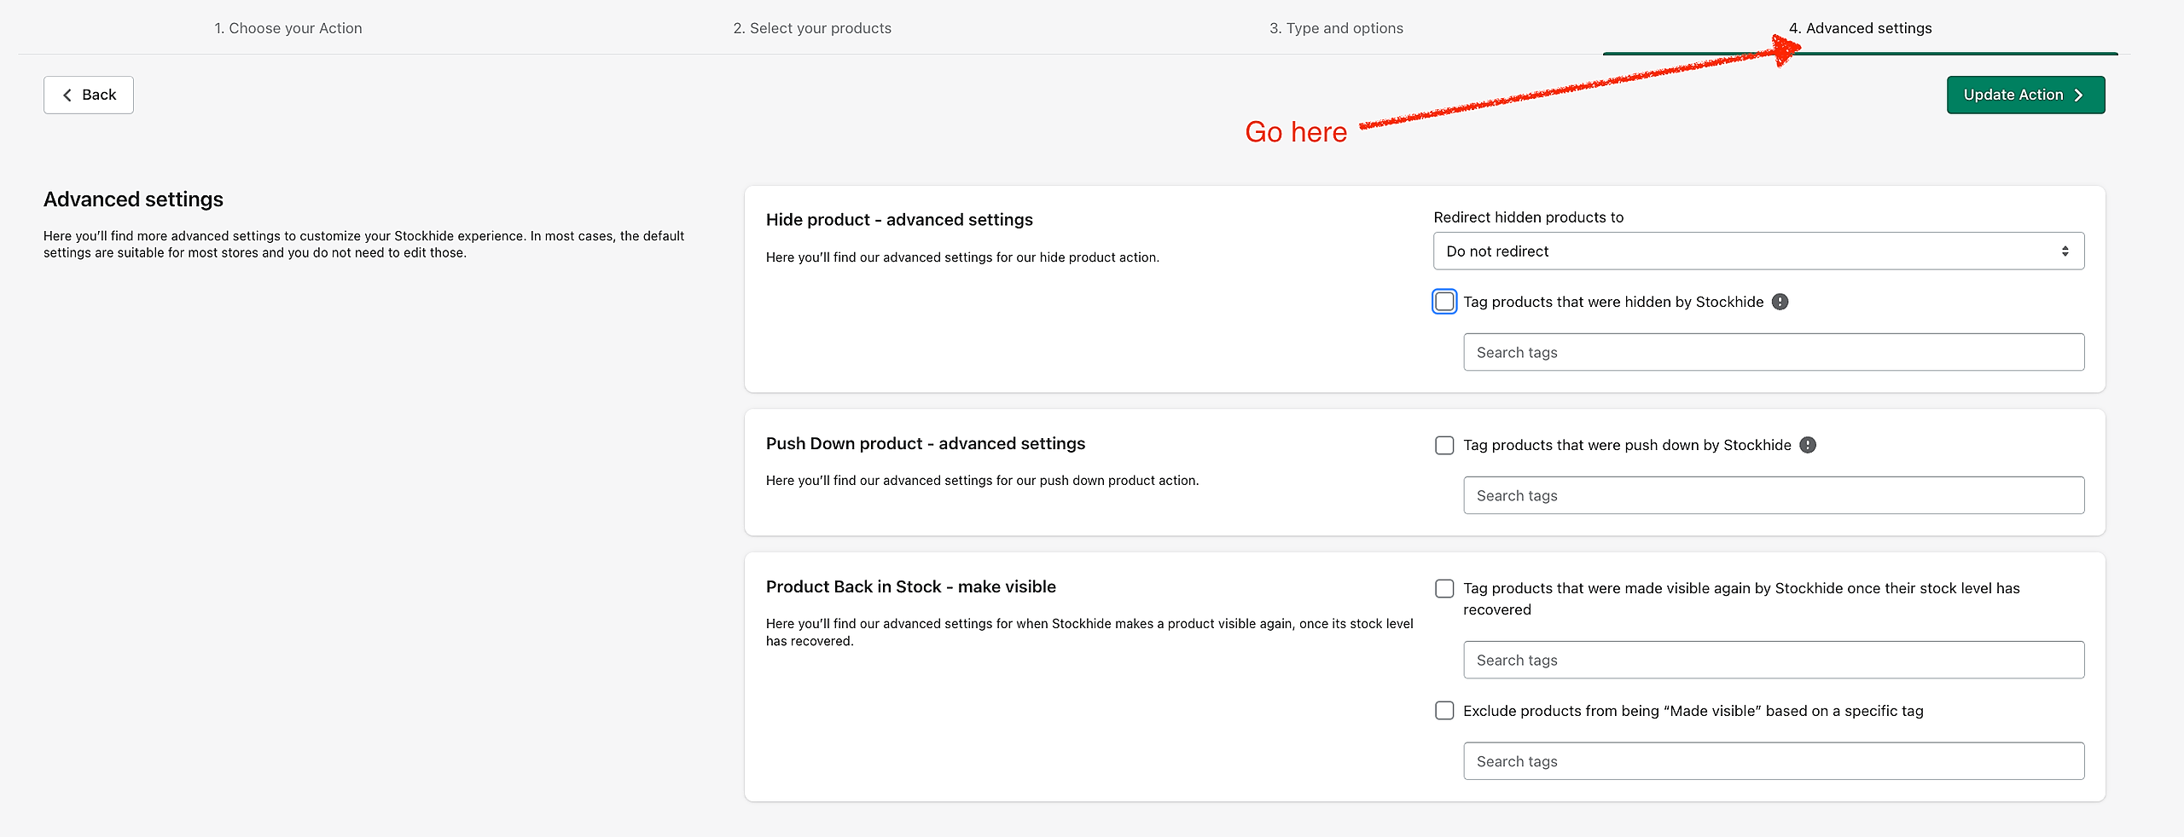Screen dimensions: 2184x837
Task: Click the Update Action button
Action: (2025, 95)
